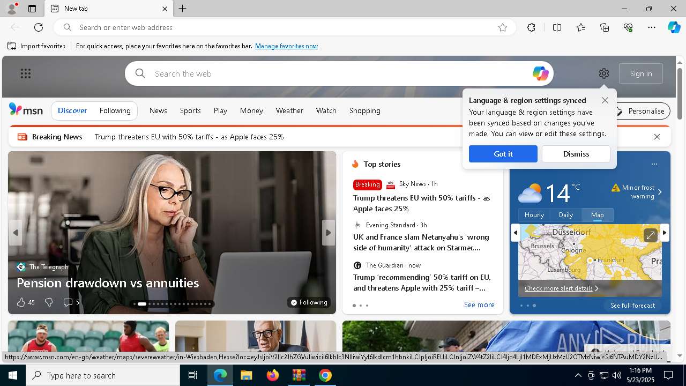Select the Hourly weather tab
This screenshot has width=686, height=386.
(534, 215)
